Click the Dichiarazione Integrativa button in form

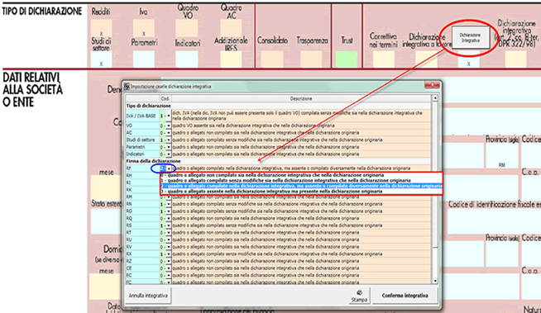[470, 37]
